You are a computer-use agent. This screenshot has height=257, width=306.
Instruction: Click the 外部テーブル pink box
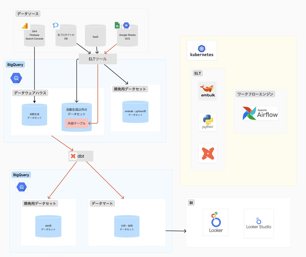pyautogui.click(x=77, y=123)
